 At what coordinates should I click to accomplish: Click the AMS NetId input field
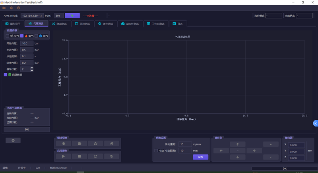(32, 16)
